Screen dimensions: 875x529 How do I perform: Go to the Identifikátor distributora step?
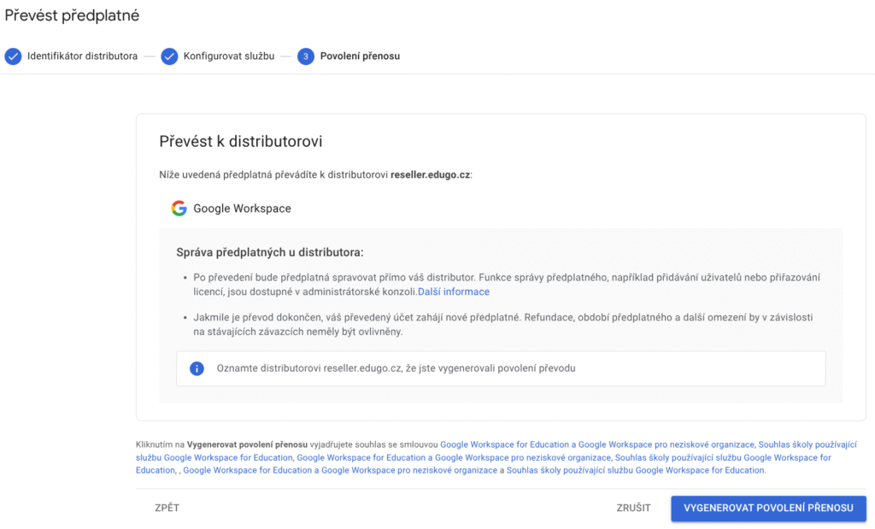[x=82, y=56]
